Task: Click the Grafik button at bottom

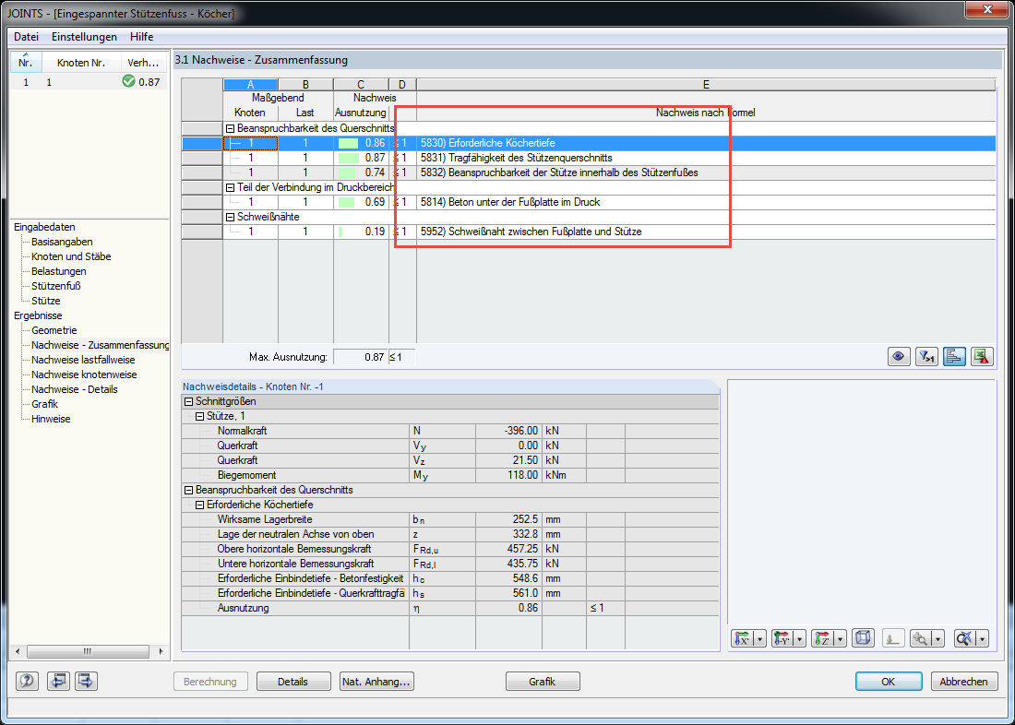Action: tap(543, 682)
